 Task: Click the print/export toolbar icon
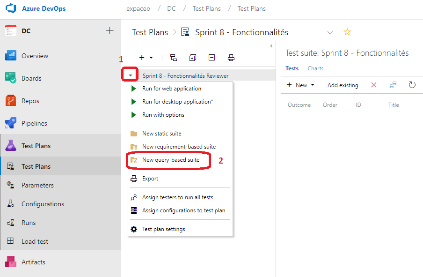[x=231, y=58]
